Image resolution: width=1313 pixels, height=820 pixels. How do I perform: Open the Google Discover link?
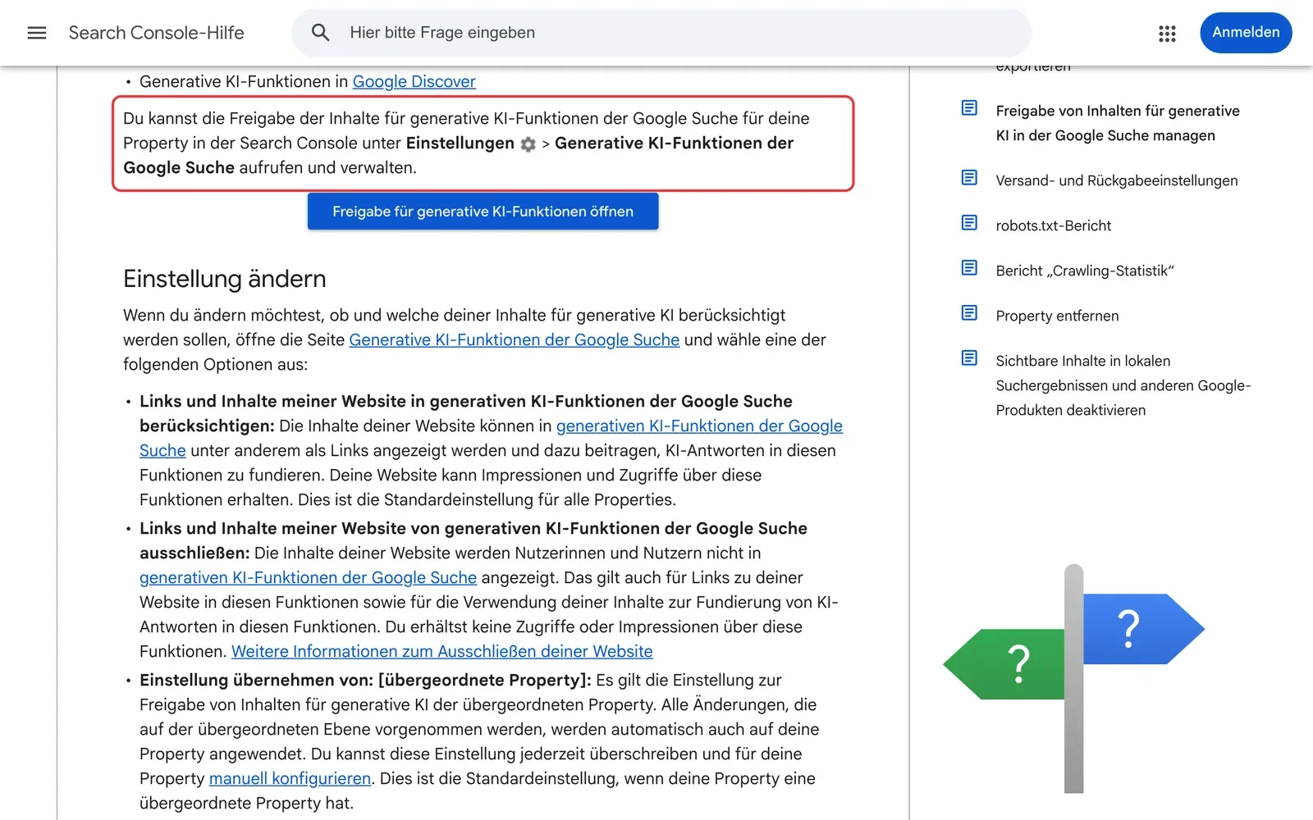(x=414, y=81)
